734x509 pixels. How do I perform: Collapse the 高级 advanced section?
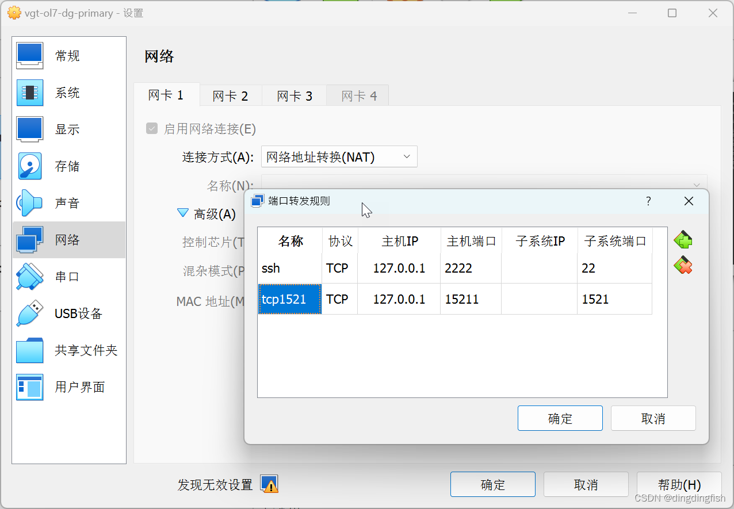click(183, 213)
